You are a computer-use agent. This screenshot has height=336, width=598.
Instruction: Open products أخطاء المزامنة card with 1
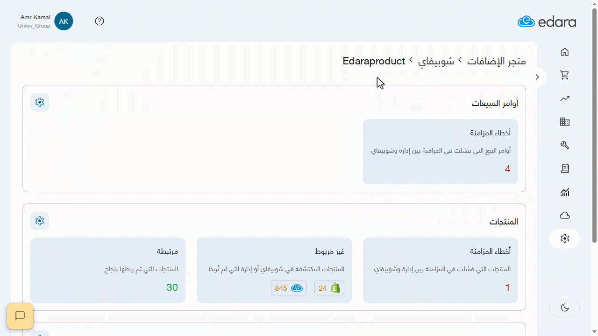[x=441, y=270]
